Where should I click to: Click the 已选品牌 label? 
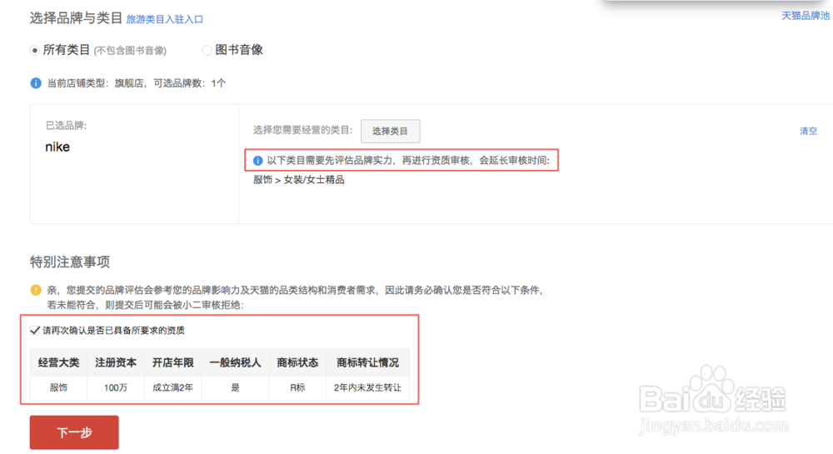click(66, 126)
